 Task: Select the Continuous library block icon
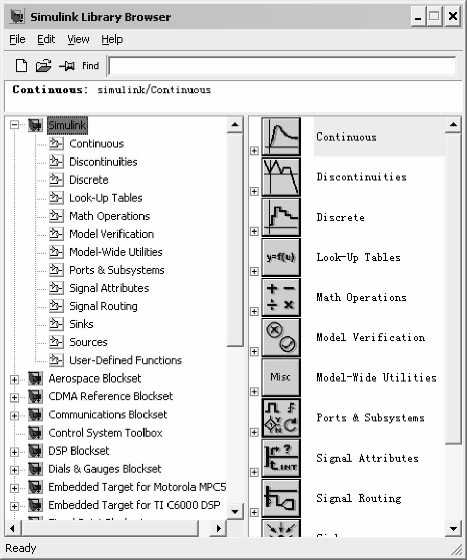[281, 137]
